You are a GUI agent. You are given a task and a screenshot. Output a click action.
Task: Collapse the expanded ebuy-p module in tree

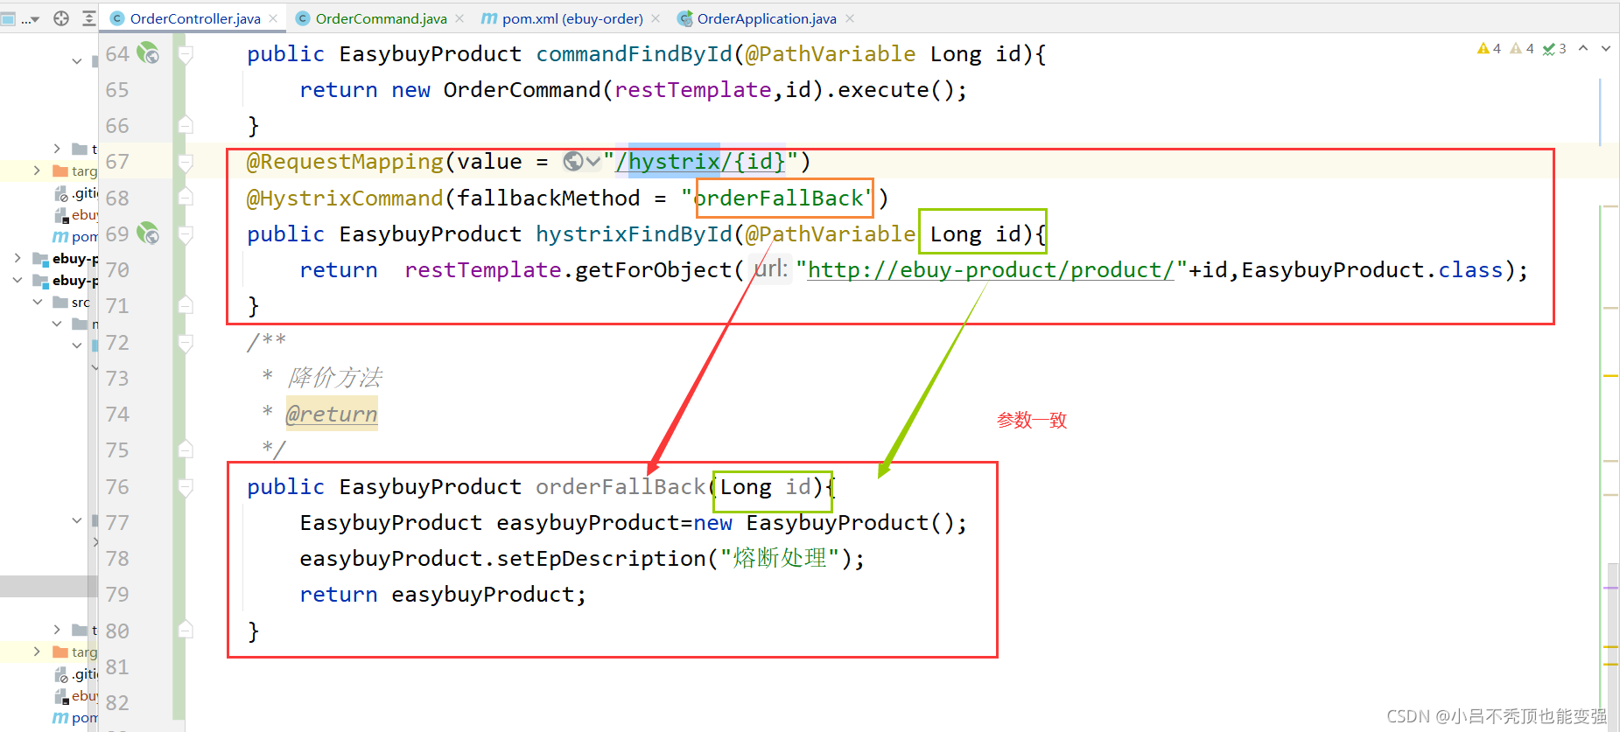[18, 280]
